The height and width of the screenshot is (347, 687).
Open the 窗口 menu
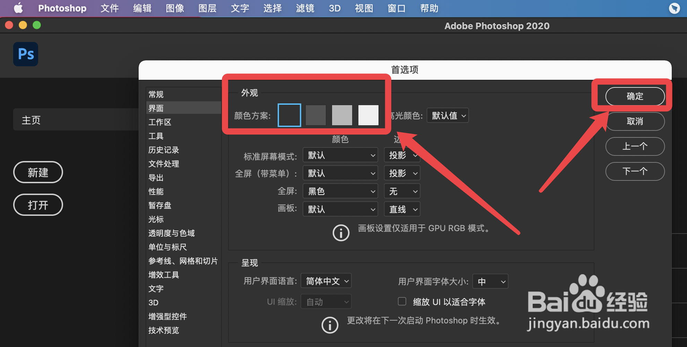click(397, 8)
